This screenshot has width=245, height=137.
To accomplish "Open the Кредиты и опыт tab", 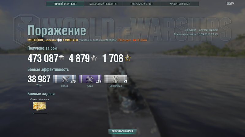I will [x=180, y=4].
